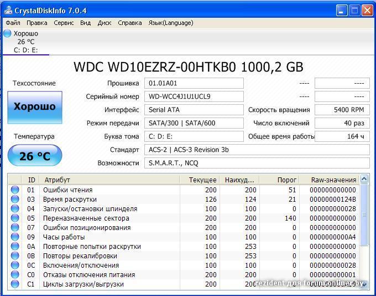Open the Файл menu
The image size is (376, 296).
pyautogui.click(x=13, y=23)
